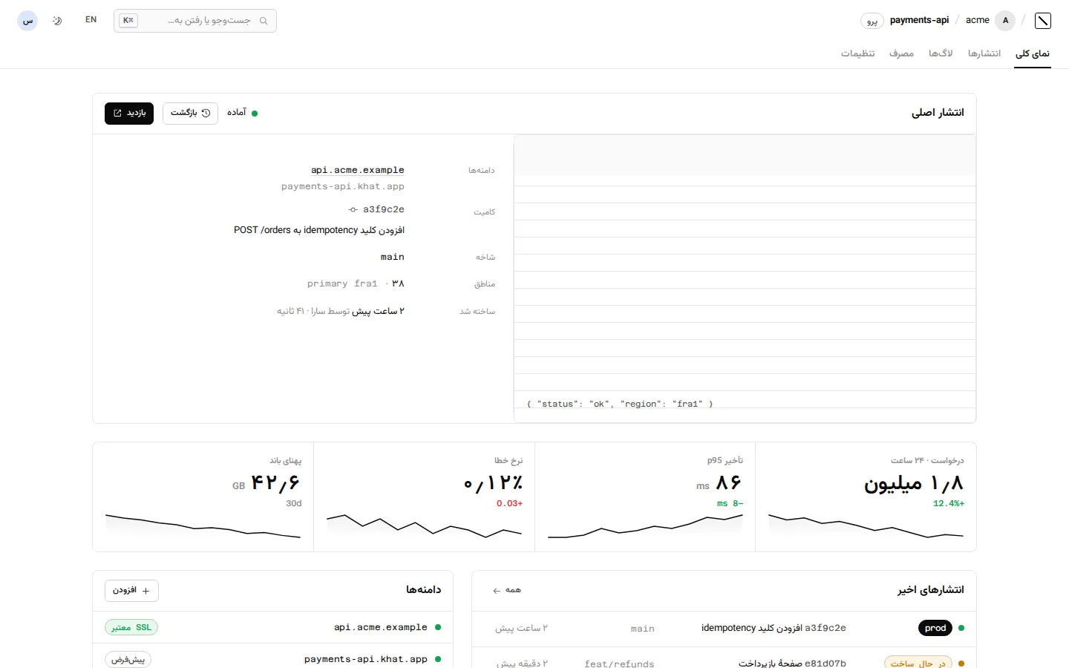
Task: Click payments-api.khat.app in domains list
Action: tap(366, 659)
